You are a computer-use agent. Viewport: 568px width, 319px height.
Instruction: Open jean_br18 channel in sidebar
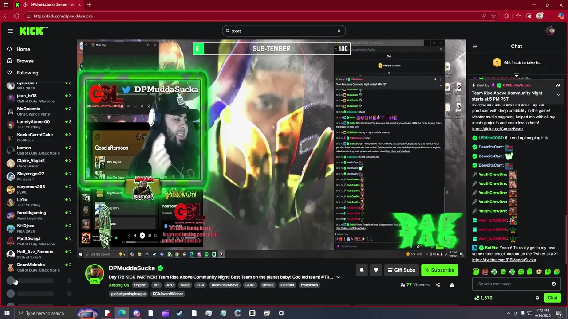pyautogui.click(x=39, y=98)
